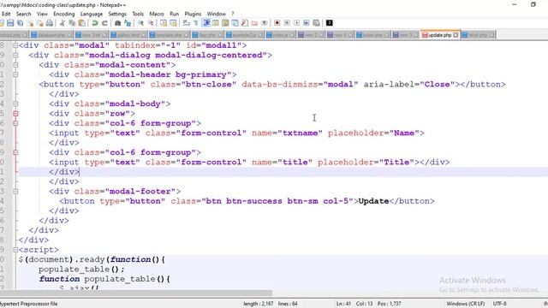This screenshot has width=548, height=308.
Task: Open the Encoding menu
Action: [63, 14]
